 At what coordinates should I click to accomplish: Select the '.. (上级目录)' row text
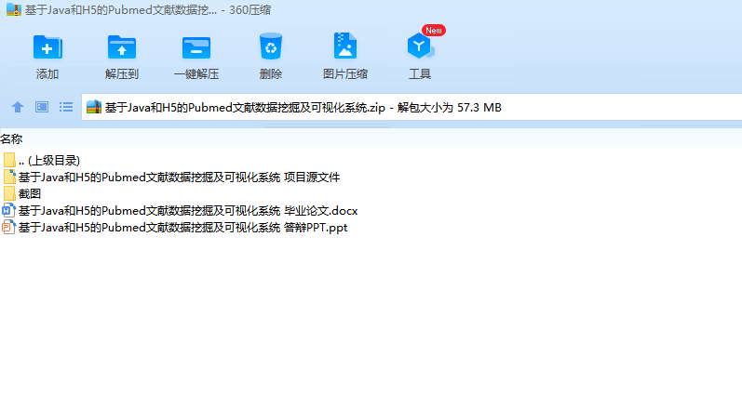click(x=49, y=161)
